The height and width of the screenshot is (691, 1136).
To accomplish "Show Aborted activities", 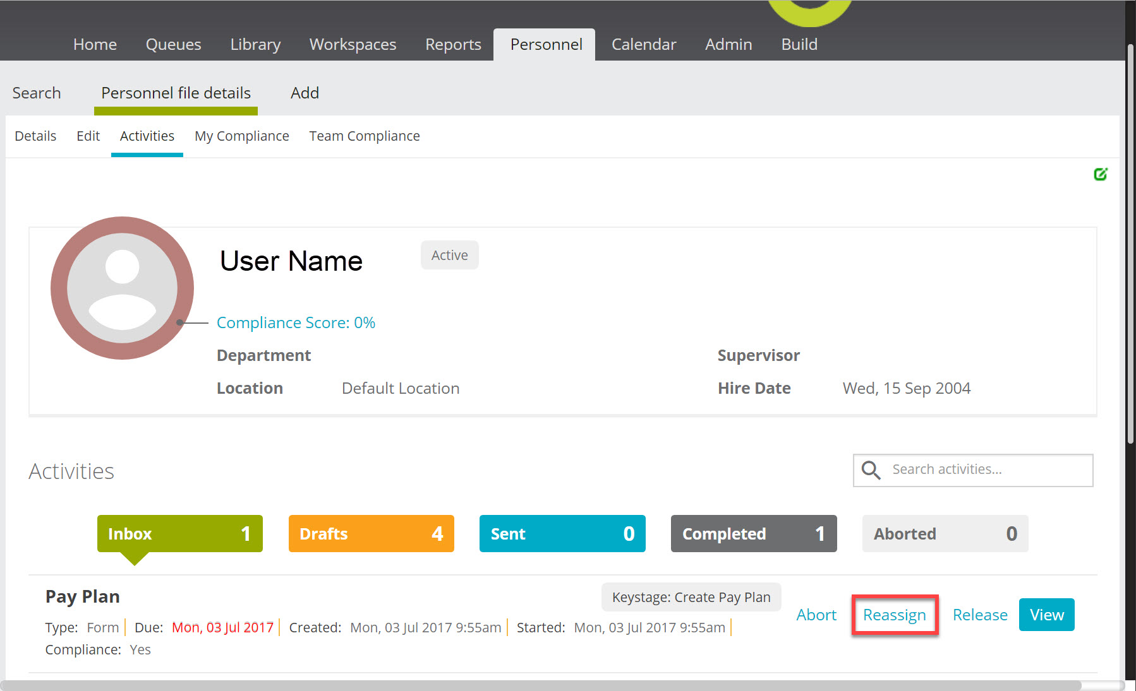I will (x=945, y=533).
